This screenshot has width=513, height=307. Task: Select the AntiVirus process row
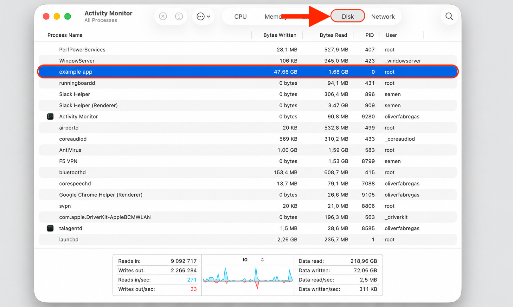coord(248,150)
